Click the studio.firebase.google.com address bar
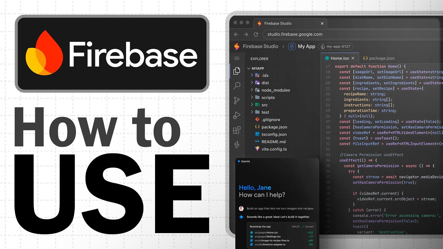 [x=295, y=34]
